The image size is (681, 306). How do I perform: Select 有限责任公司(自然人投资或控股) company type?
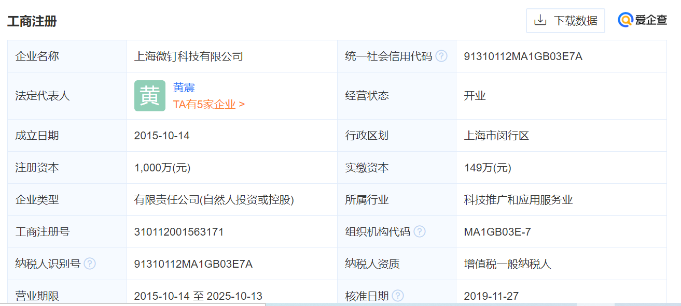tap(214, 200)
